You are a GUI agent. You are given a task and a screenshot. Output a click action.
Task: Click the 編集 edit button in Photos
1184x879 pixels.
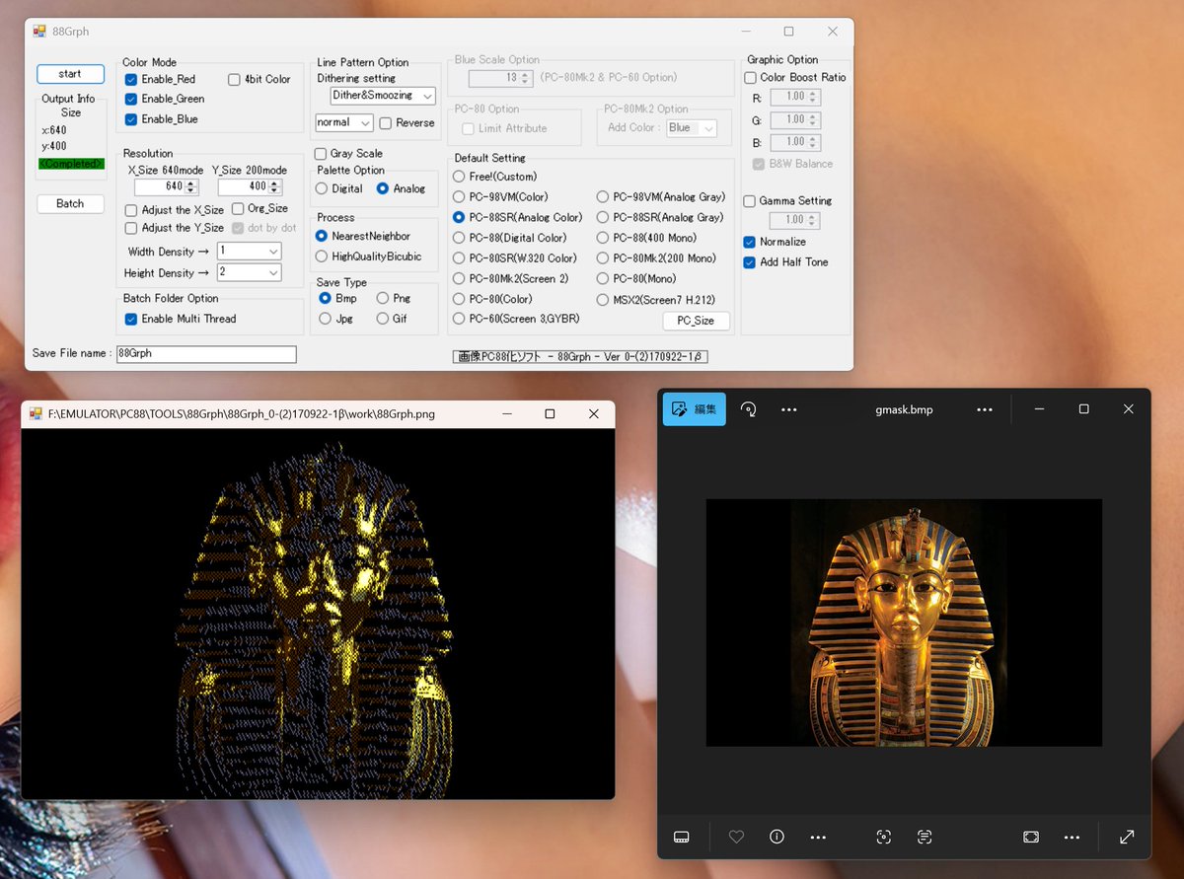pos(695,408)
